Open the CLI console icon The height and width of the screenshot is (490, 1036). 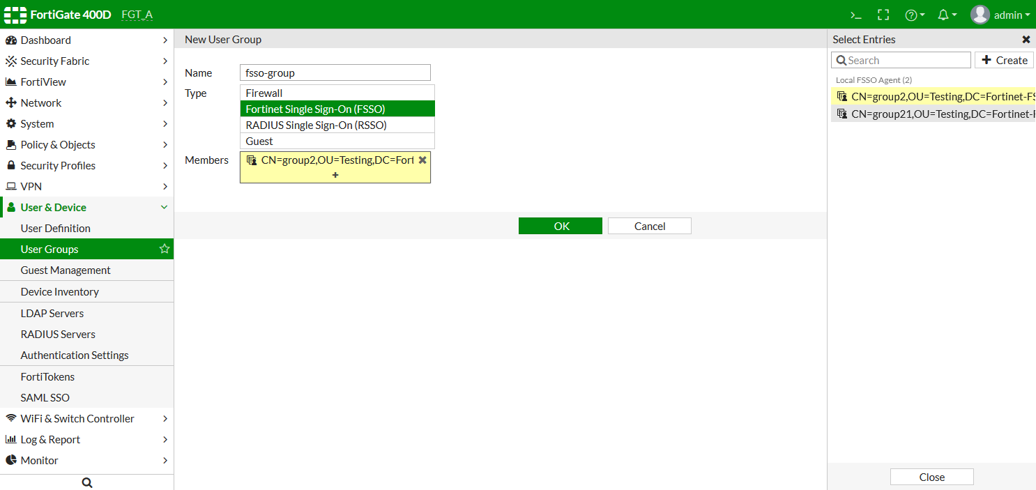tap(855, 15)
